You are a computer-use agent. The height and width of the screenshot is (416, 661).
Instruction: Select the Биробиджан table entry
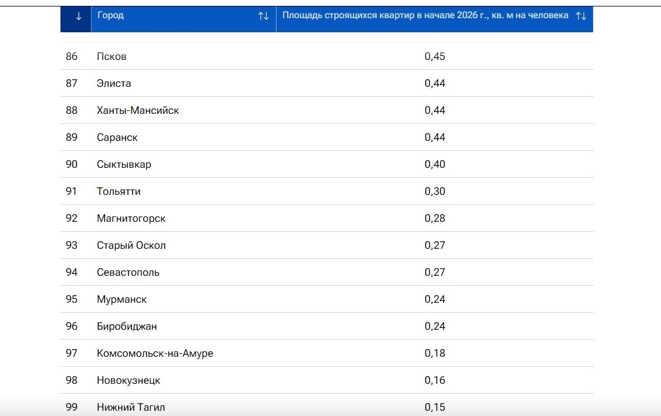pos(127,326)
